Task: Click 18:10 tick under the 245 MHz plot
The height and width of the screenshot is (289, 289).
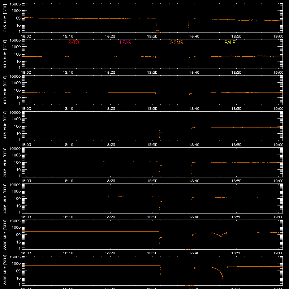Action: click(x=68, y=36)
